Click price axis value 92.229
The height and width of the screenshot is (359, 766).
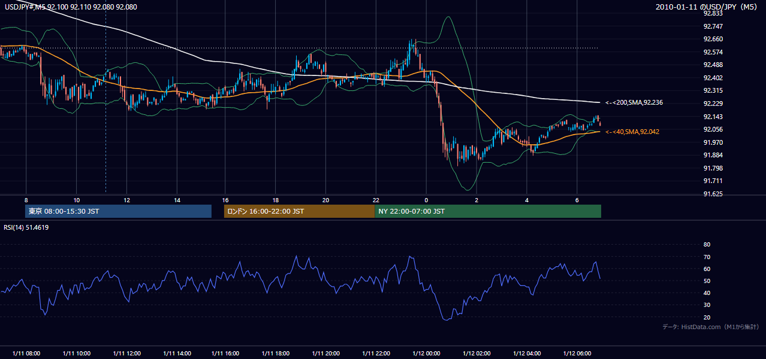point(713,104)
